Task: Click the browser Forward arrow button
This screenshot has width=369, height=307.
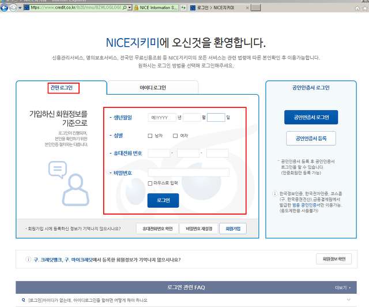Action: 13,8
